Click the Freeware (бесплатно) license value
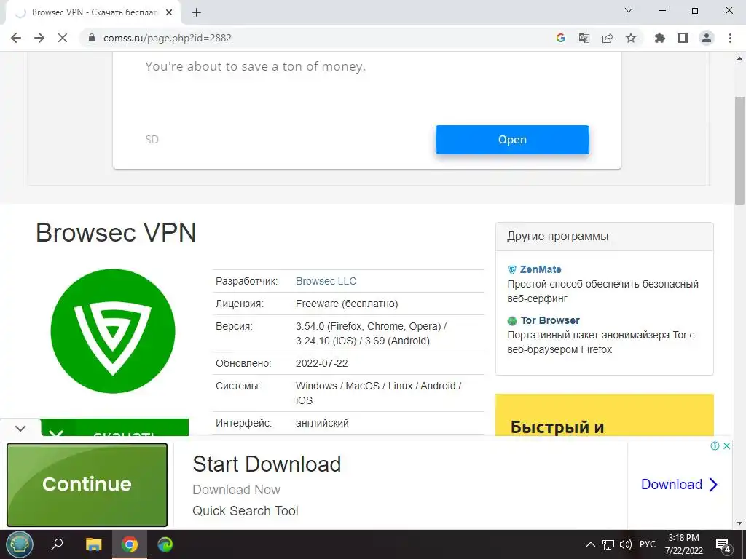Image resolution: width=746 pixels, height=559 pixels. coord(347,304)
